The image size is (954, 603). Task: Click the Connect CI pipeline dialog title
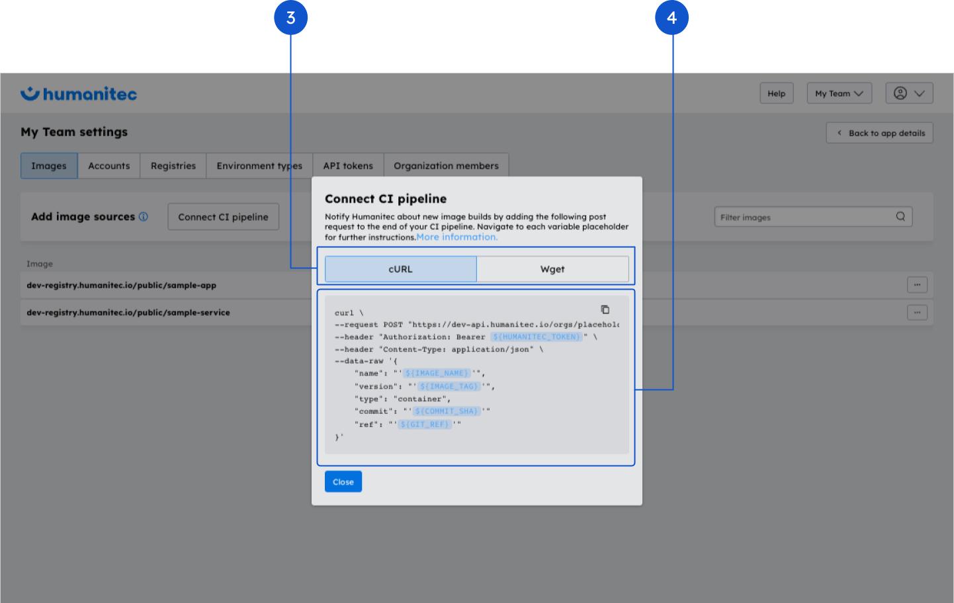pos(386,199)
